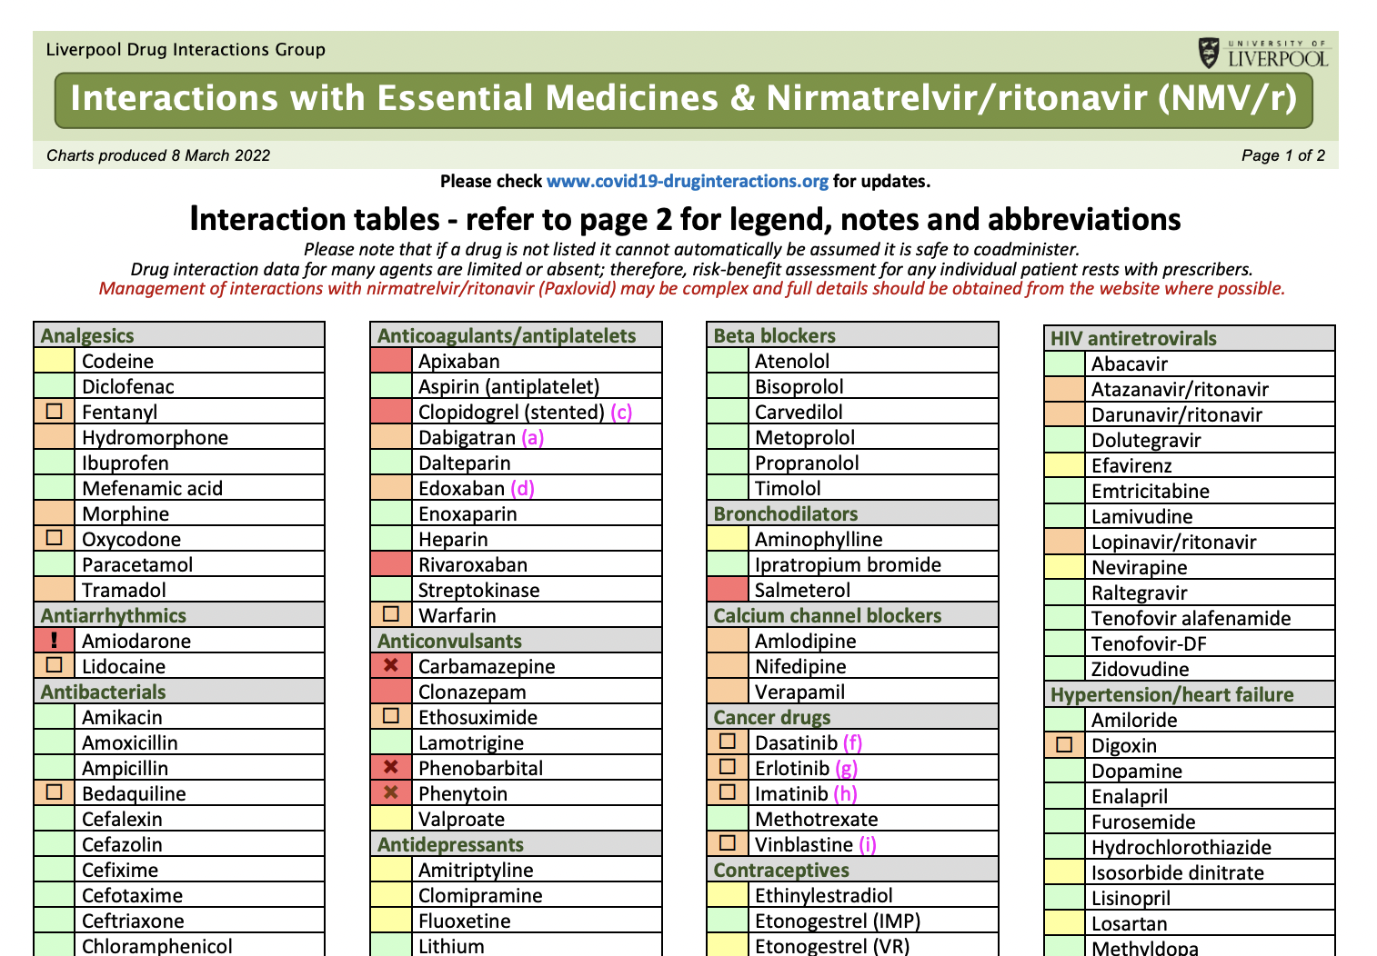Open the covid19-druginteractions.org link
The height and width of the screenshot is (956, 1377).
coord(687,181)
